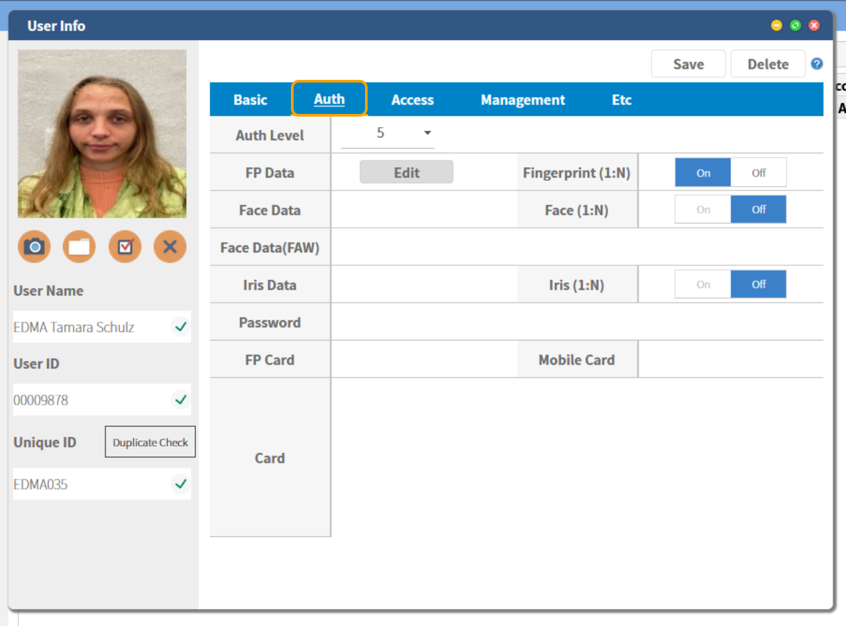Viewport: 846px width, 626px height.
Task: Click the Auth Level label
Action: [270, 135]
